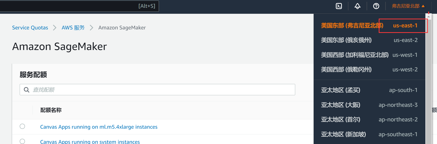
Task: Click the search magnifier icon in quota field
Action: (26, 90)
